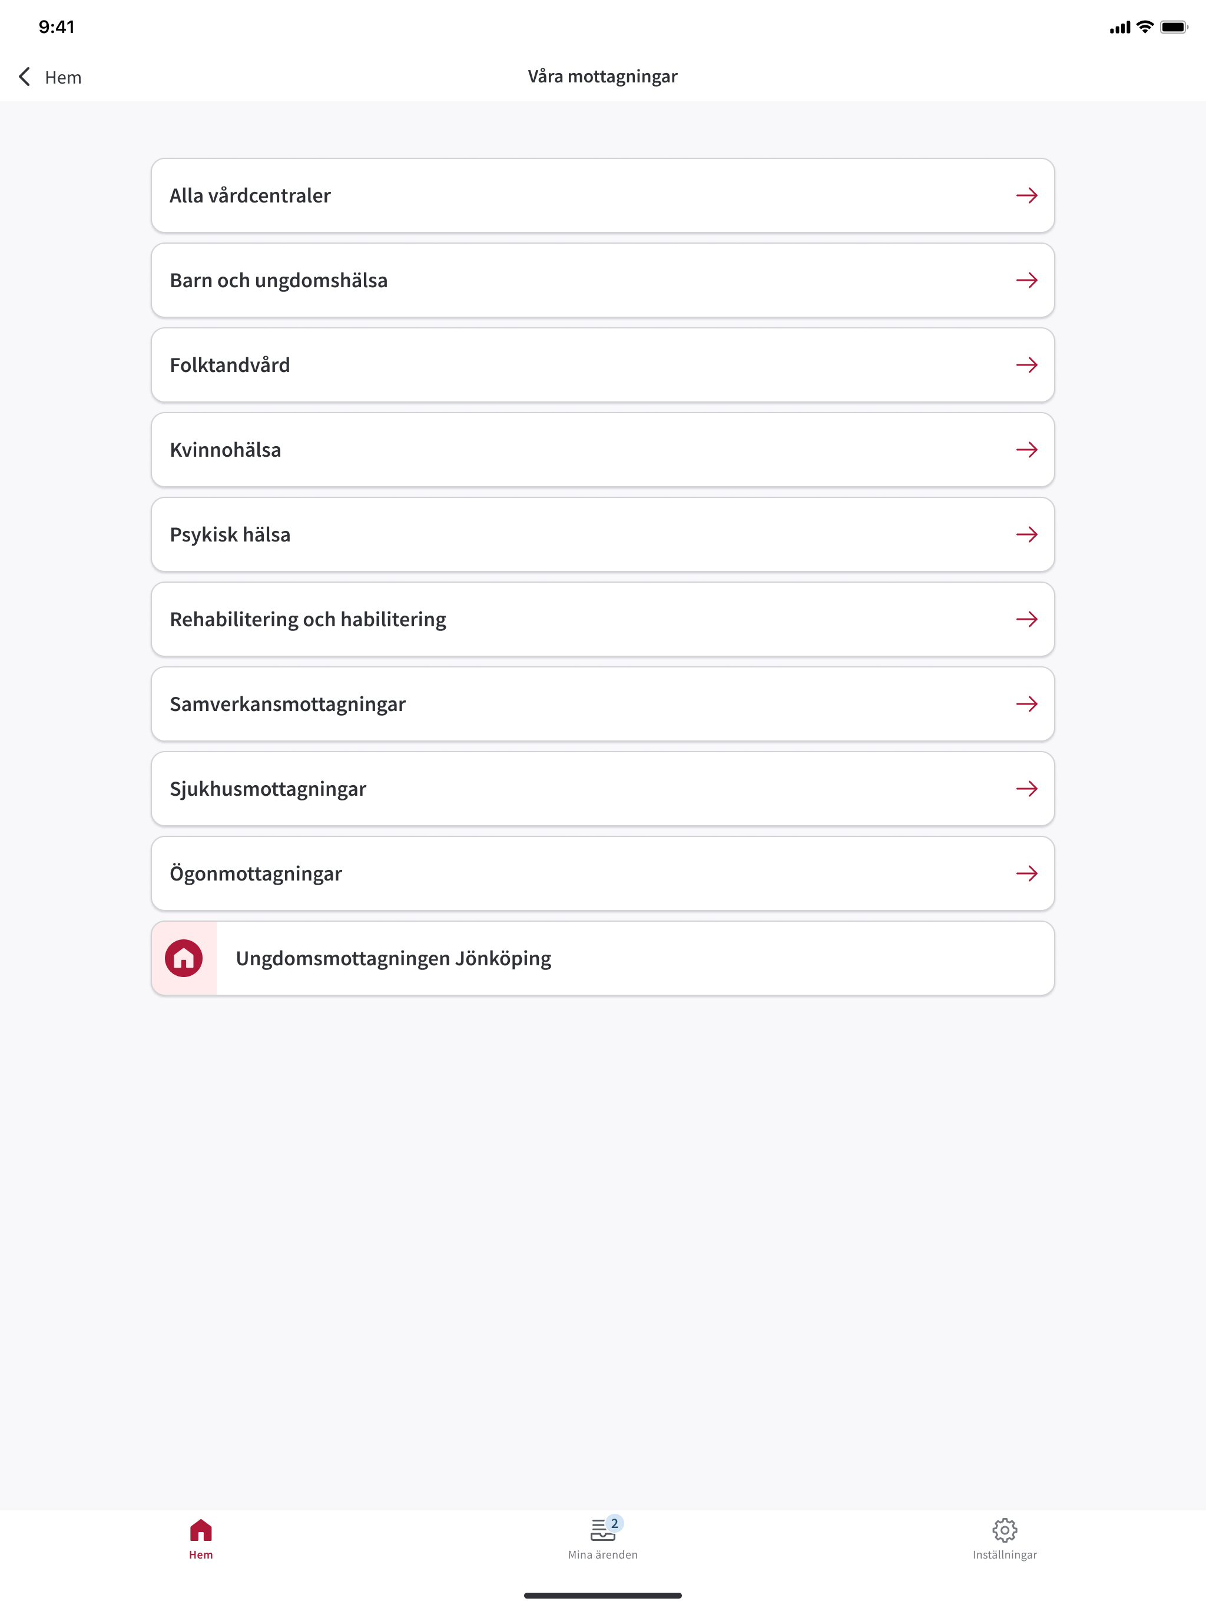Open the Samverkansmottagningar category
This screenshot has height=1608, width=1206.
(603, 704)
